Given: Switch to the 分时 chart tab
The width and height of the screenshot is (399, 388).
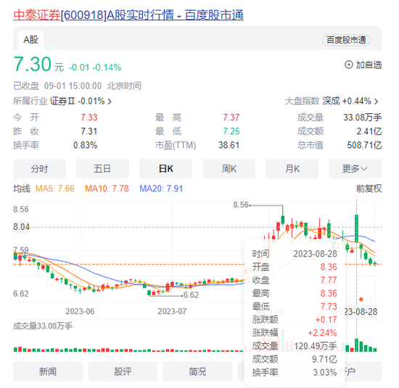Looking at the screenshot, I should 39,169.
